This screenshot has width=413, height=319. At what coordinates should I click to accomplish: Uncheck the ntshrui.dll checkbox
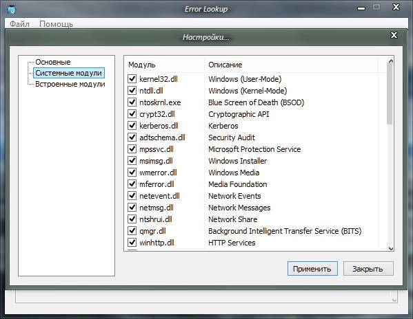click(132, 219)
